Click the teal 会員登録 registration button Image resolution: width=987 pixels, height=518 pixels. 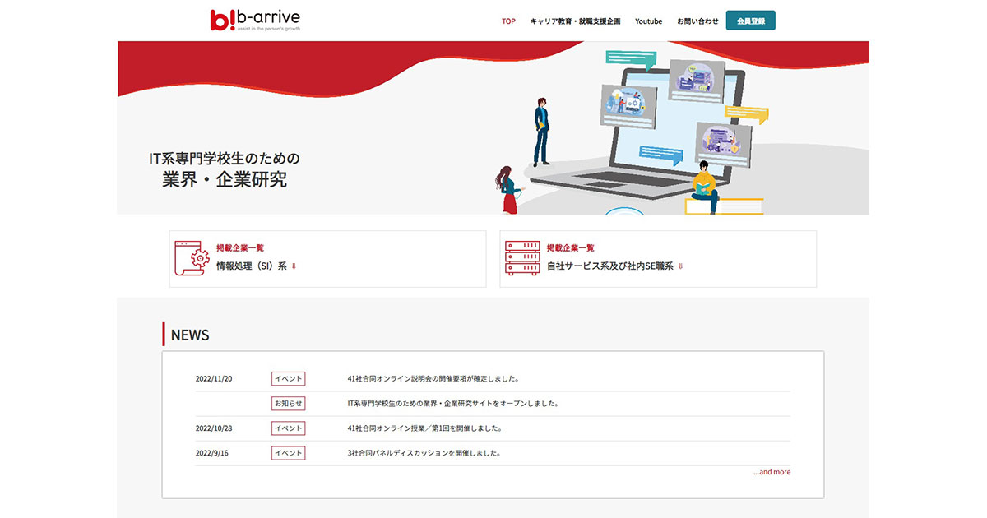click(750, 20)
